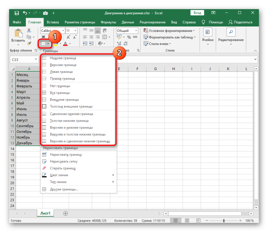Decrease font size with small A icon
The height and width of the screenshot is (232, 268).
point(75,37)
